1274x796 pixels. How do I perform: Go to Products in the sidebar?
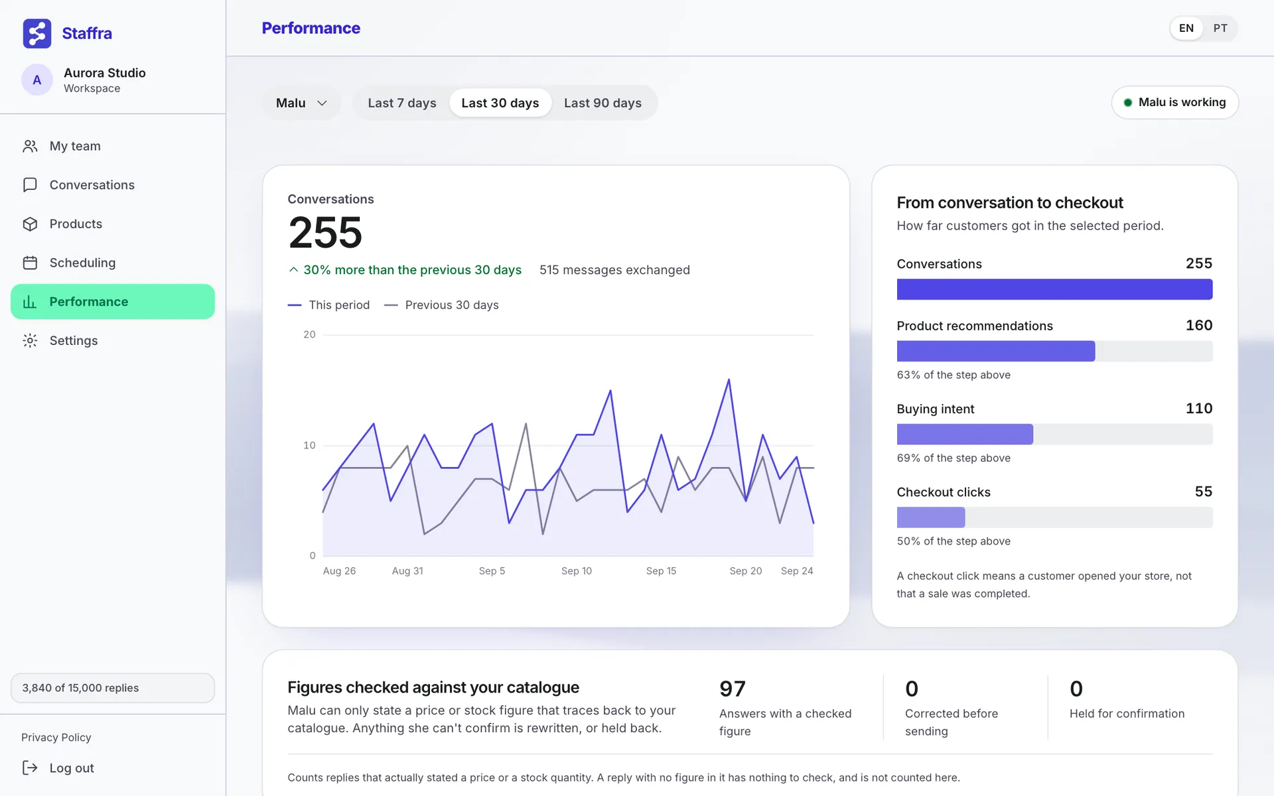click(113, 224)
